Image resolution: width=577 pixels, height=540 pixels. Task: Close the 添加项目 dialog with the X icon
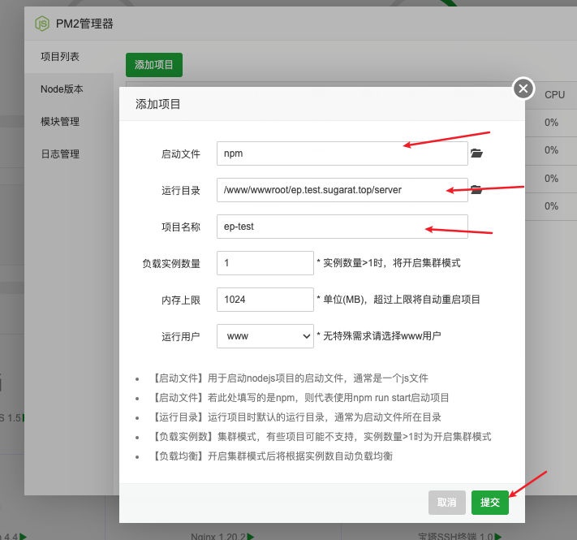523,89
